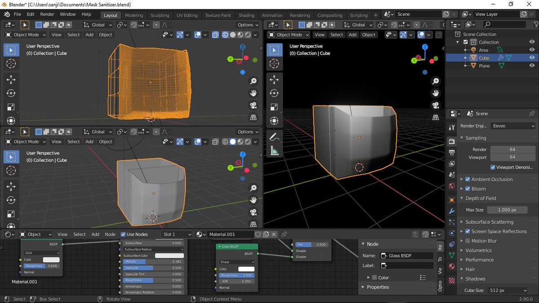539x303 pixels.
Task: Disable the Ambient Occlusion checkbox
Action: click(x=468, y=179)
